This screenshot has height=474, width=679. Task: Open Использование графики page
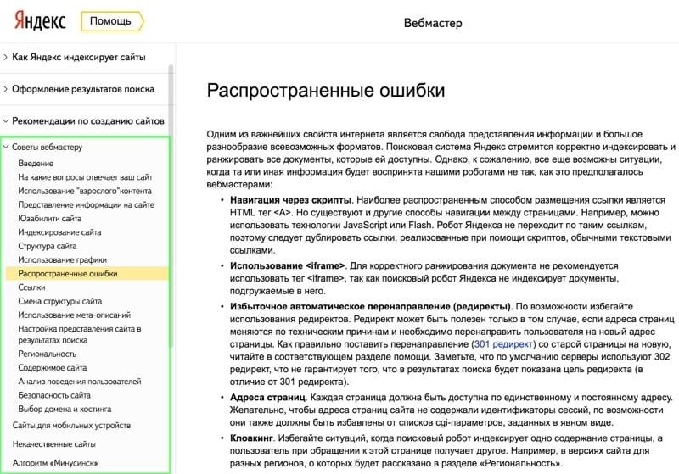coord(62,259)
